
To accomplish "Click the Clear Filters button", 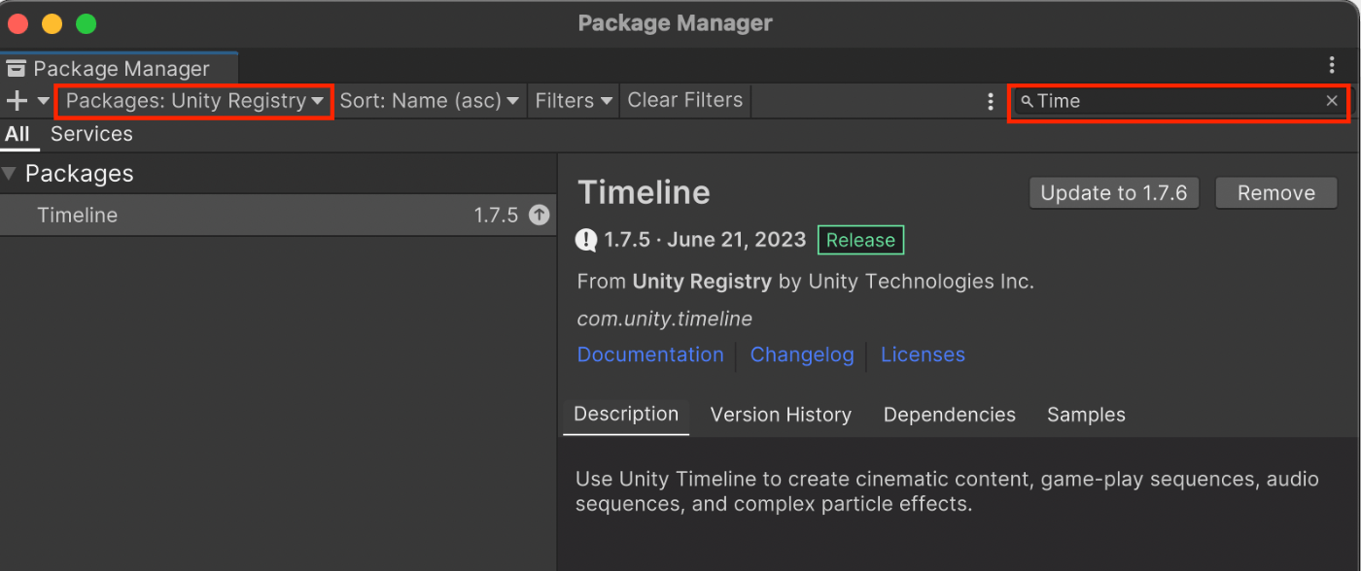I will (685, 101).
